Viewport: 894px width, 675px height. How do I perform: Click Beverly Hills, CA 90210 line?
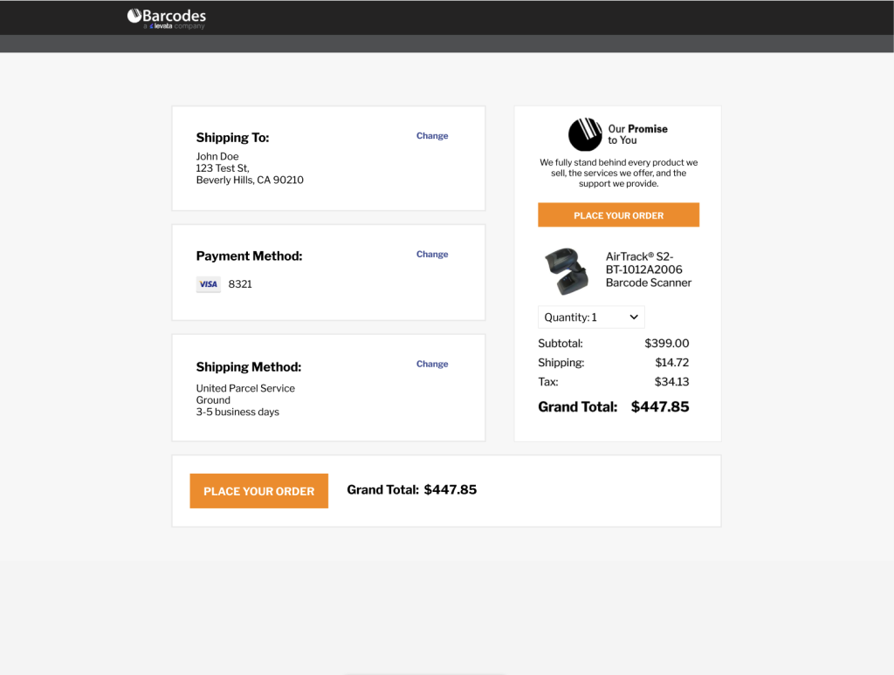click(250, 180)
